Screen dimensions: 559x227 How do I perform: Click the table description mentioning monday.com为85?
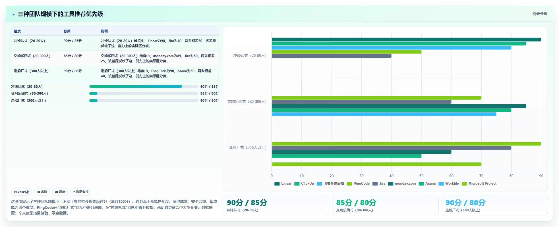point(158,58)
